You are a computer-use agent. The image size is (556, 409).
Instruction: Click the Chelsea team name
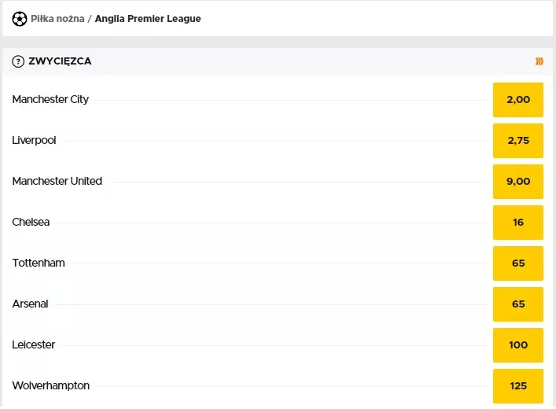31,223
